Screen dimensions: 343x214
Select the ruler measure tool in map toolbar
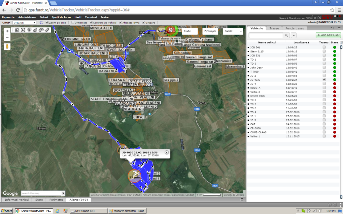[x=47, y=30]
